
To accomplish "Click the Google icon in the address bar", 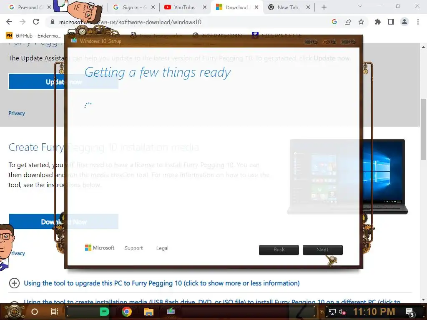I will 334,22.
